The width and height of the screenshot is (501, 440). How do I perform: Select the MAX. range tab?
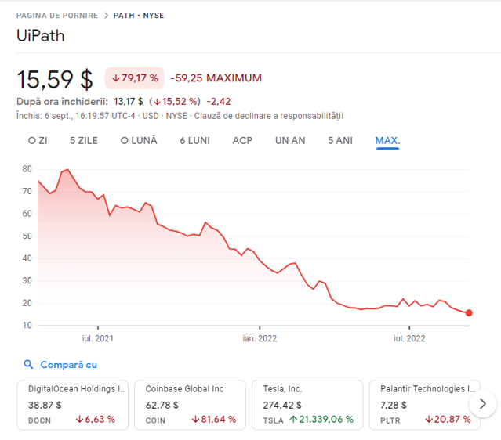(387, 141)
